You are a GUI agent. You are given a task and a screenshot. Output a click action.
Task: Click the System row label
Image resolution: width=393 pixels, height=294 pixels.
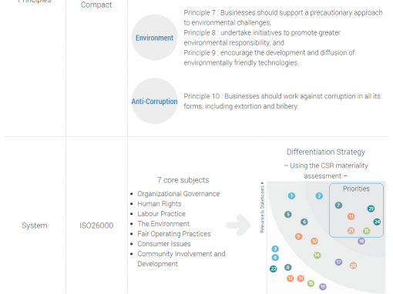(35, 226)
